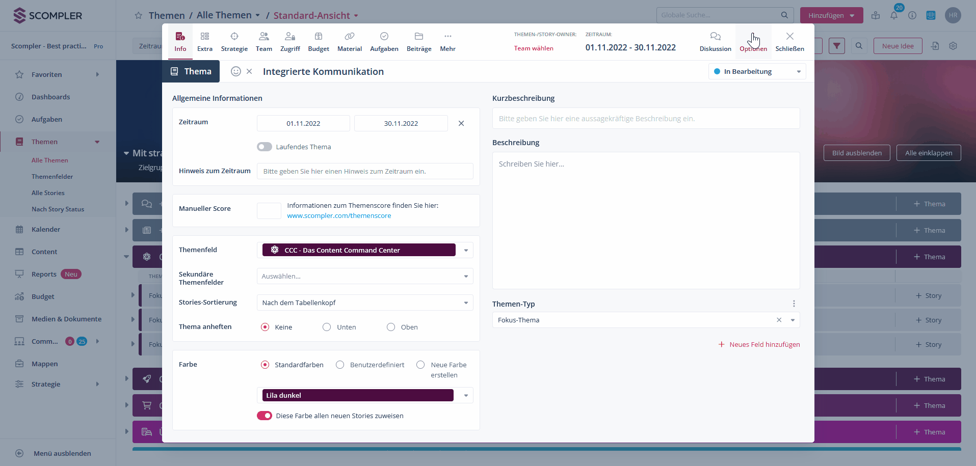Switch to the Extra tab
This screenshot has height=466, width=976.
pos(205,41)
